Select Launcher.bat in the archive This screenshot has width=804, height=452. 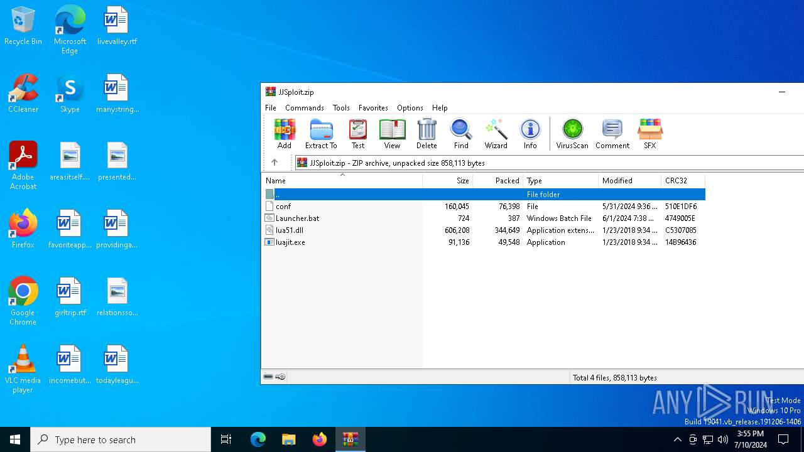[x=484, y=218]
